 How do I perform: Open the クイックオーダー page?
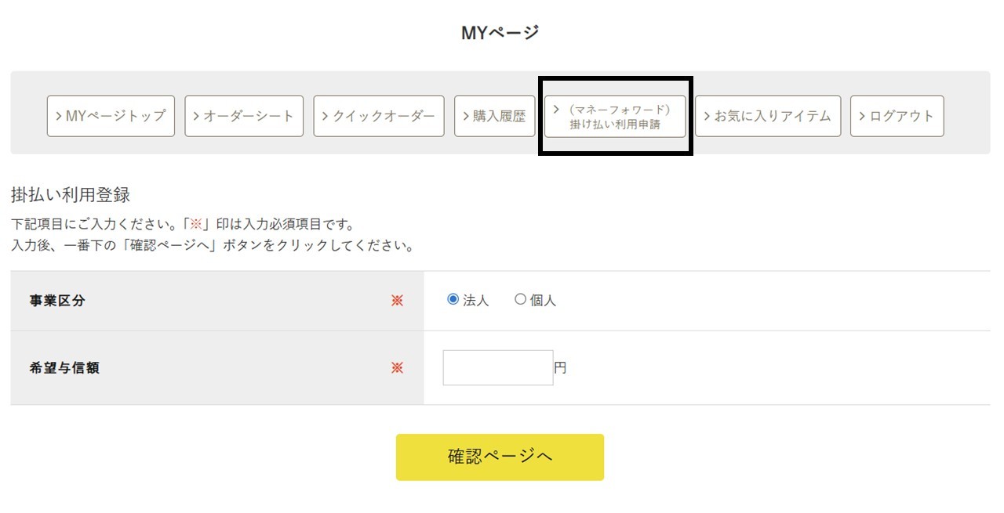[x=379, y=115]
